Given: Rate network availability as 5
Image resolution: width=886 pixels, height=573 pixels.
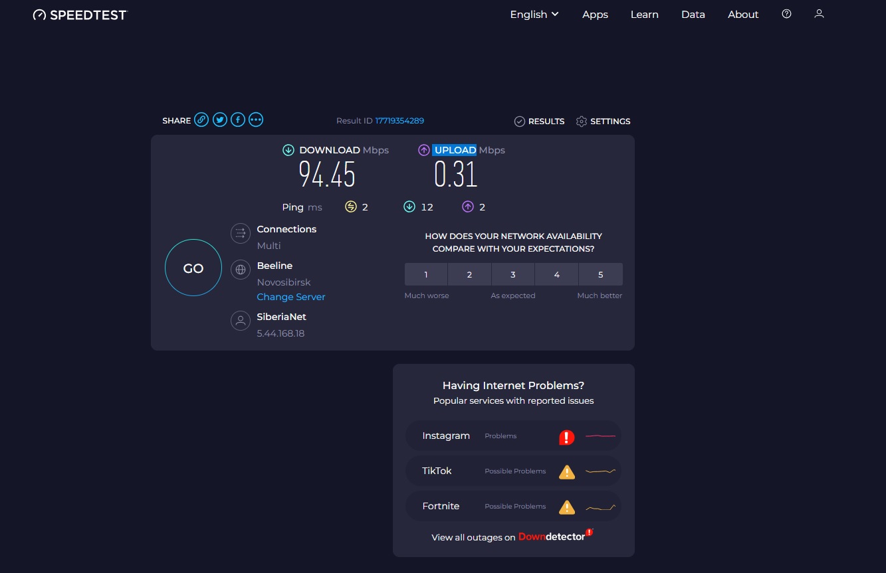Looking at the screenshot, I should point(601,274).
